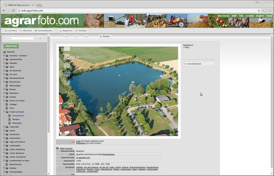Click the go-up overview arrow button
Screen dimensions: 274x176
[x=76, y=36]
